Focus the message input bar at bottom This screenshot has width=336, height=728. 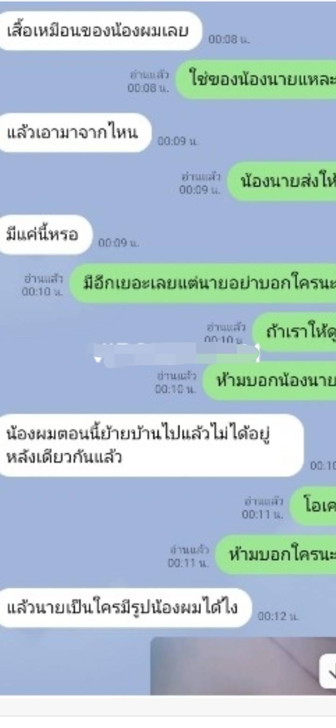point(168,706)
